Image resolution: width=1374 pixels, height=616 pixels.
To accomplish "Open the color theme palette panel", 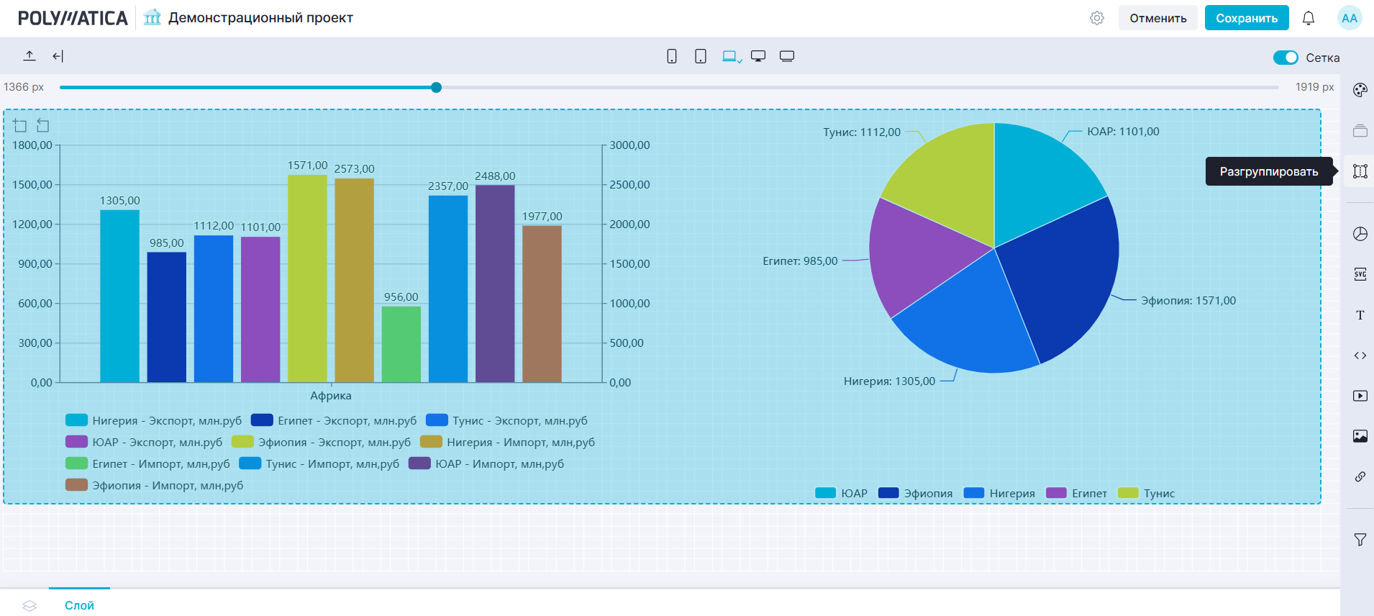I will 1360,90.
